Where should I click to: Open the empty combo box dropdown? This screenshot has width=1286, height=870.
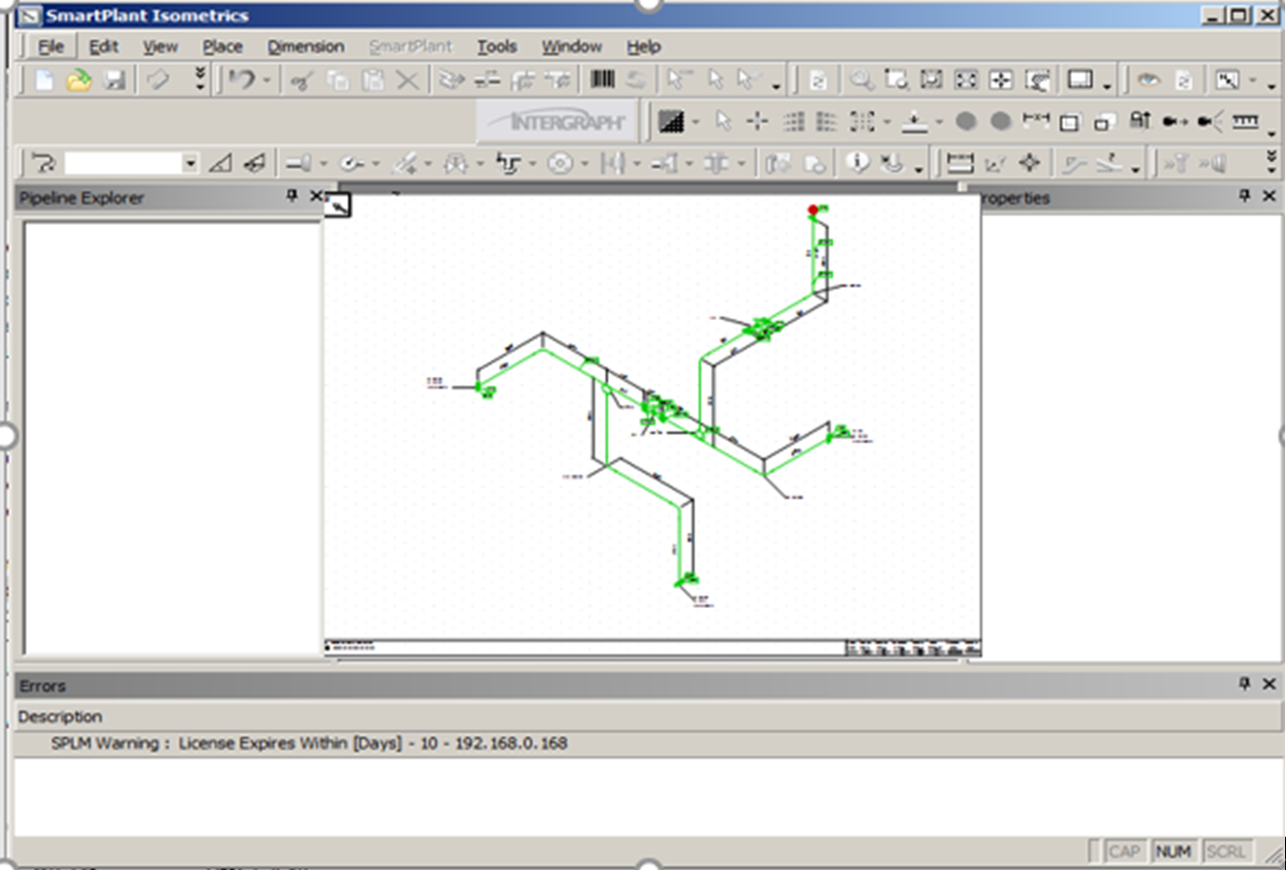(x=190, y=163)
